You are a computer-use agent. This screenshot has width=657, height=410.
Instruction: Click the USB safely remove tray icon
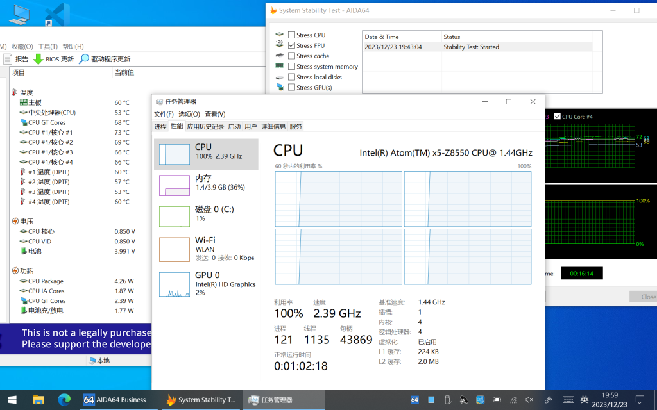click(447, 400)
